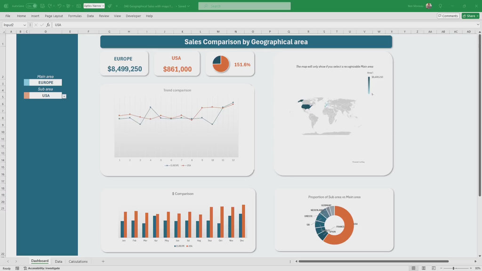Click the Insert Function fx icon

[x=48, y=25]
